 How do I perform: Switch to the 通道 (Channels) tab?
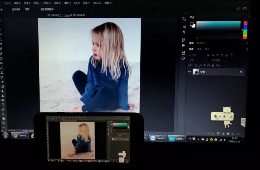[x=199, y=49]
